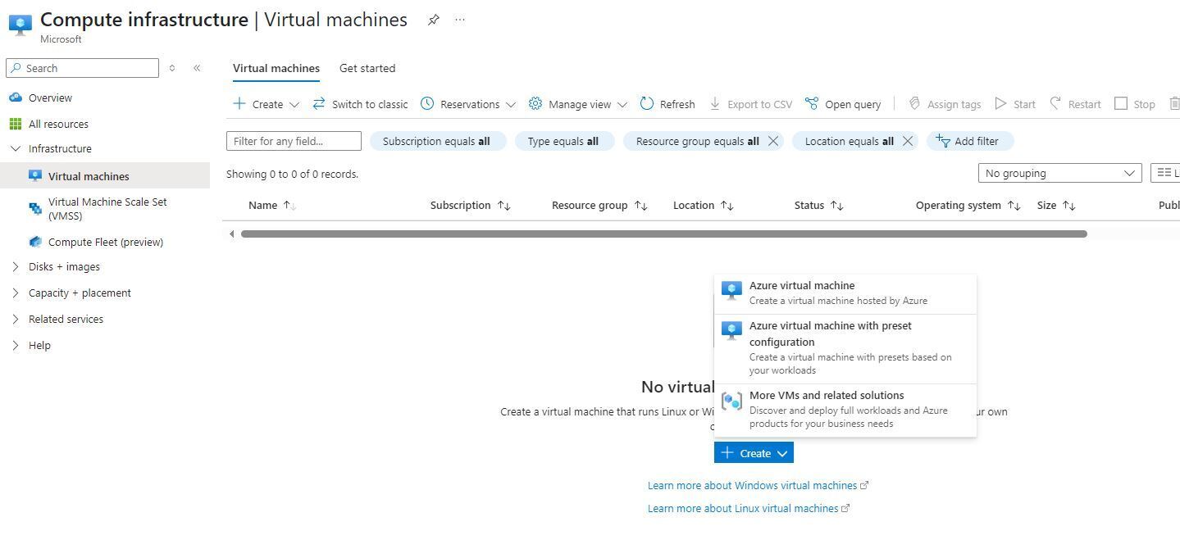
Task: Switch to the Get started tab
Action: (367, 68)
